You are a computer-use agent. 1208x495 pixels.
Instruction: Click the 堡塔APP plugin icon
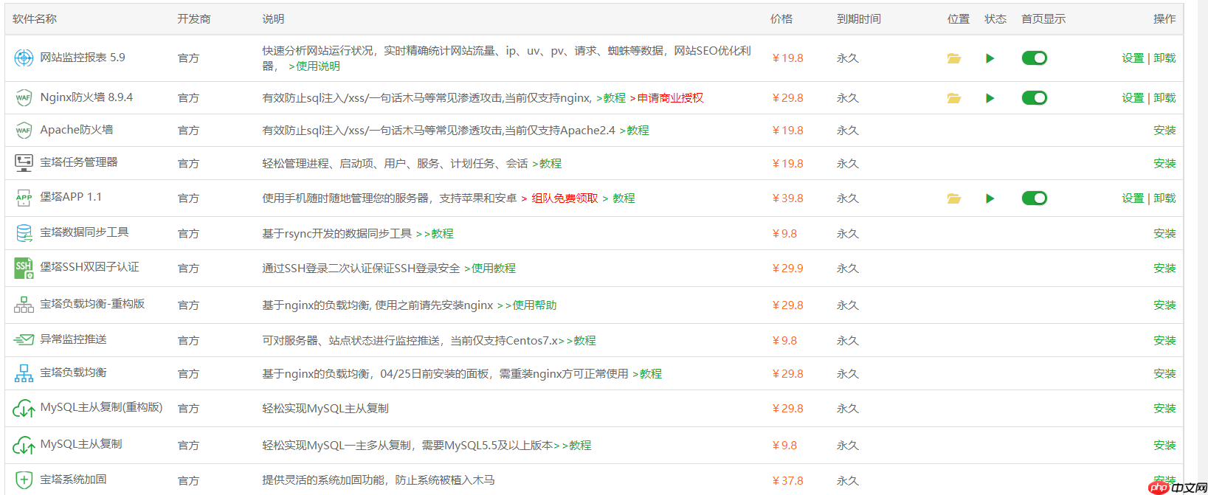24,198
